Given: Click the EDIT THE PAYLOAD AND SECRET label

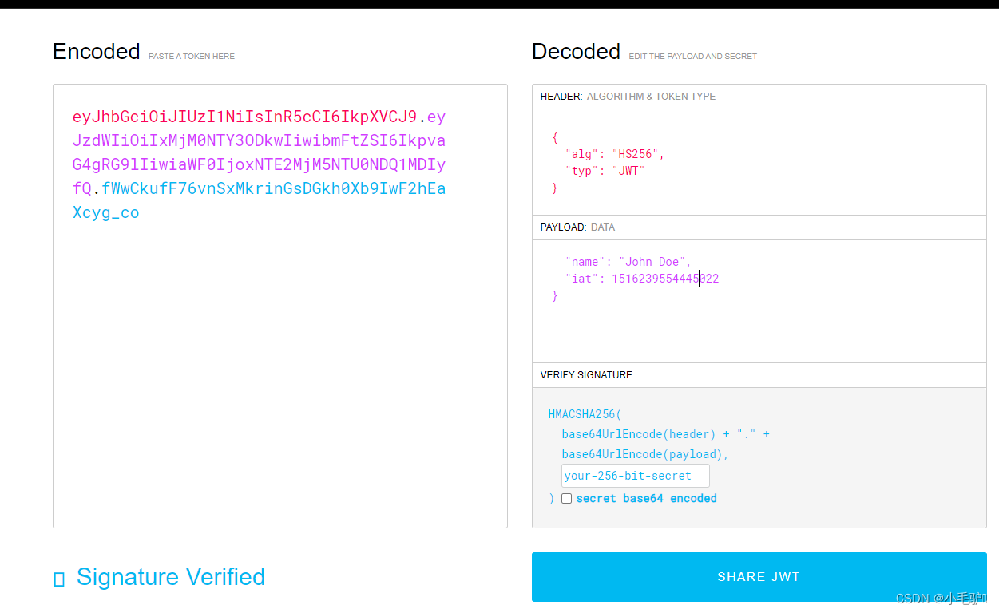Looking at the screenshot, I should tap(692, 56).
